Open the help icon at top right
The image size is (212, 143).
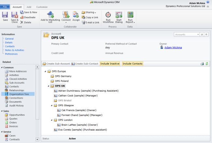click(x=208, y=2)
